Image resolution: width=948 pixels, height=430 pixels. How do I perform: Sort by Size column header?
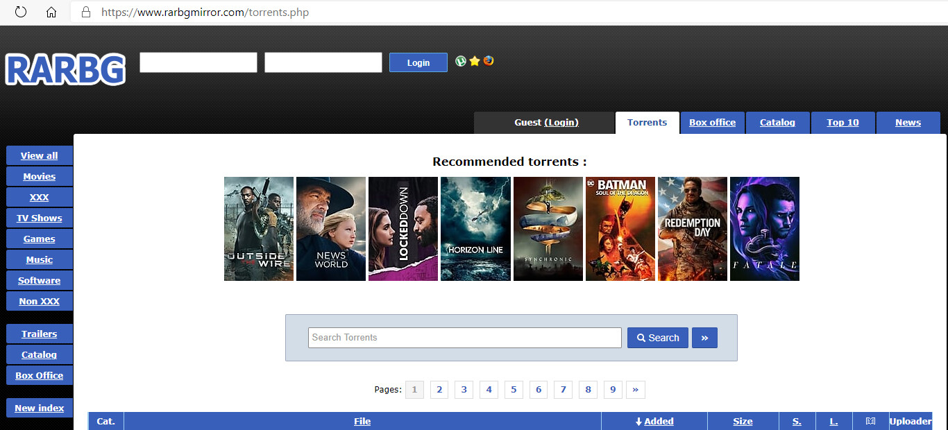743,421
